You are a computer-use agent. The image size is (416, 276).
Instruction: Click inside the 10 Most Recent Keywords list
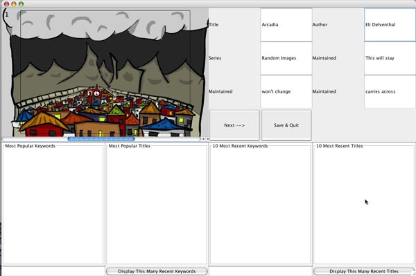coord(260,205)
